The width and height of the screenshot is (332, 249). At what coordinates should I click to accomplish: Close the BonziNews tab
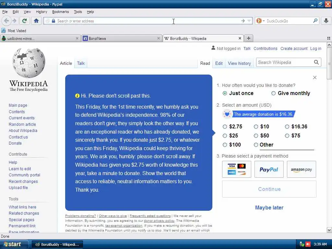click(x=158, y=38)
